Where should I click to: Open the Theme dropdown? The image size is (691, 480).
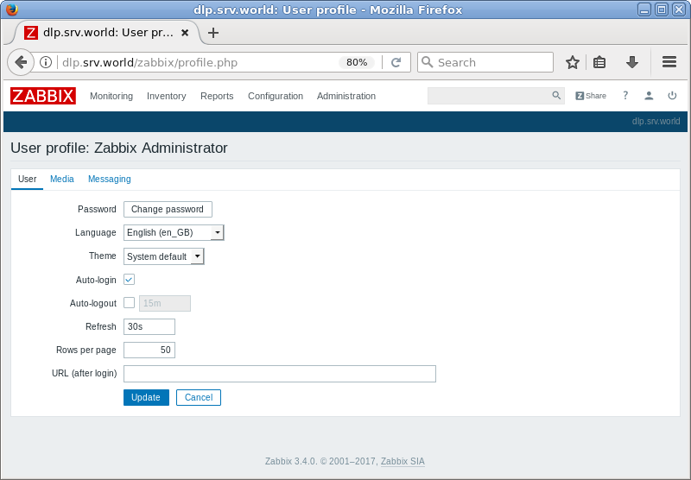164,256
